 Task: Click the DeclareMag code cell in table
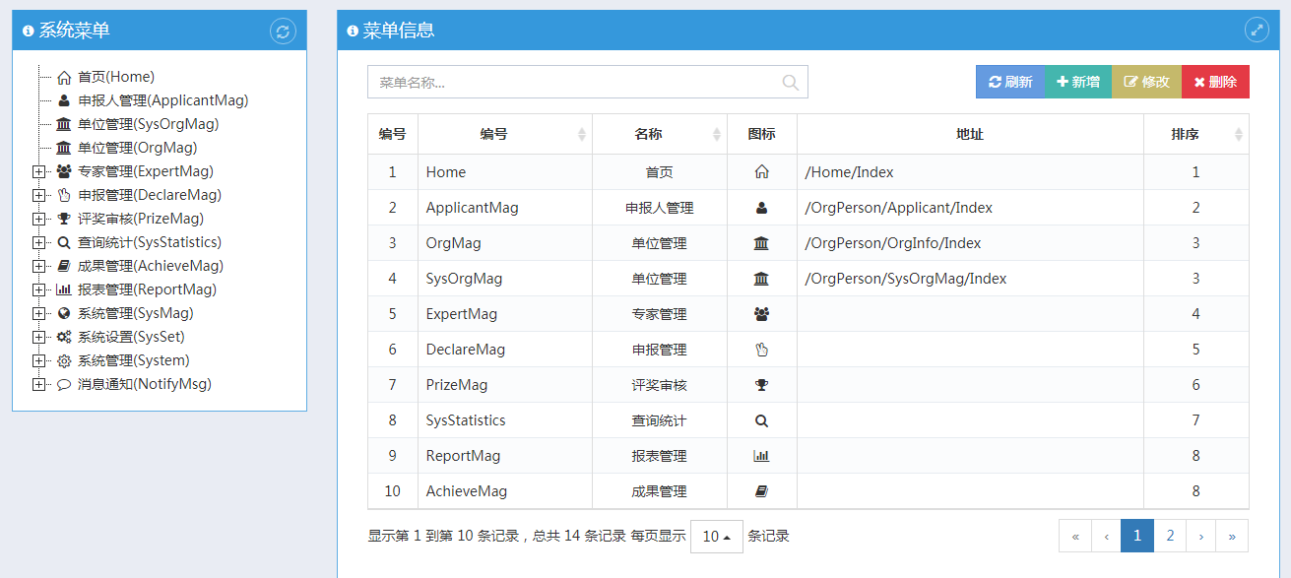505,350
